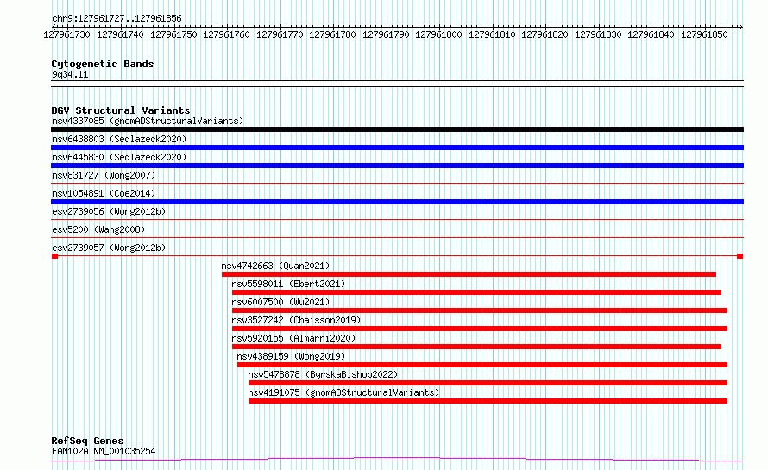This screenshot has height=470, width=768.
Task: Open variant nsv831727 (Wong2007)
Action: (x=104, y=175)
